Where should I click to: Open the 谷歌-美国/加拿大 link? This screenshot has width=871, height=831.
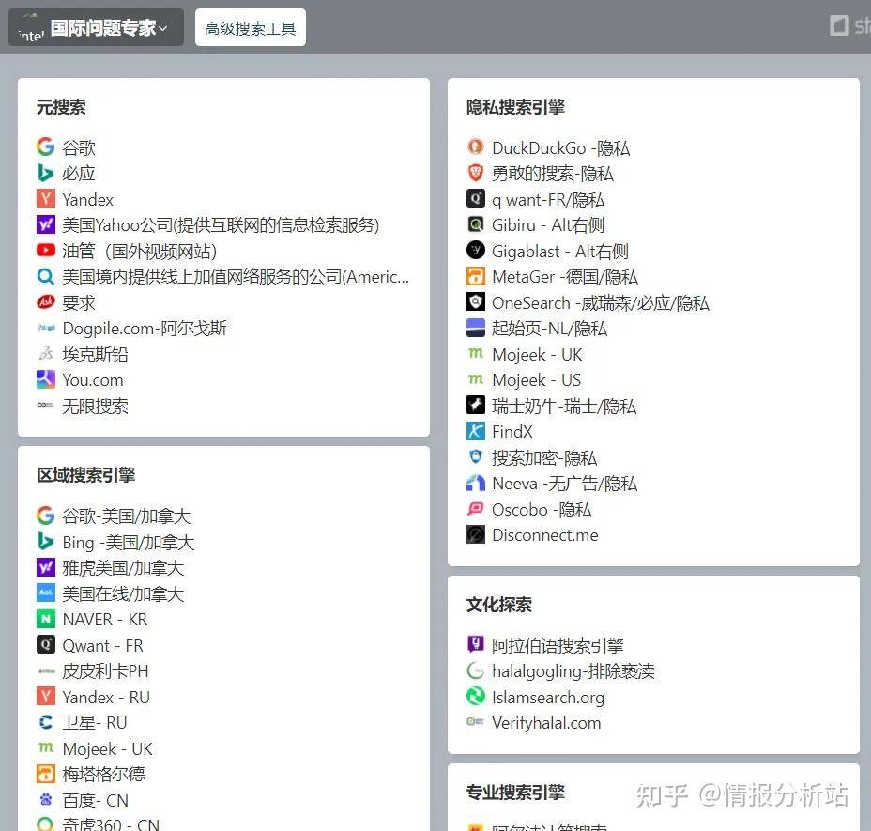[x=126, y=516]
